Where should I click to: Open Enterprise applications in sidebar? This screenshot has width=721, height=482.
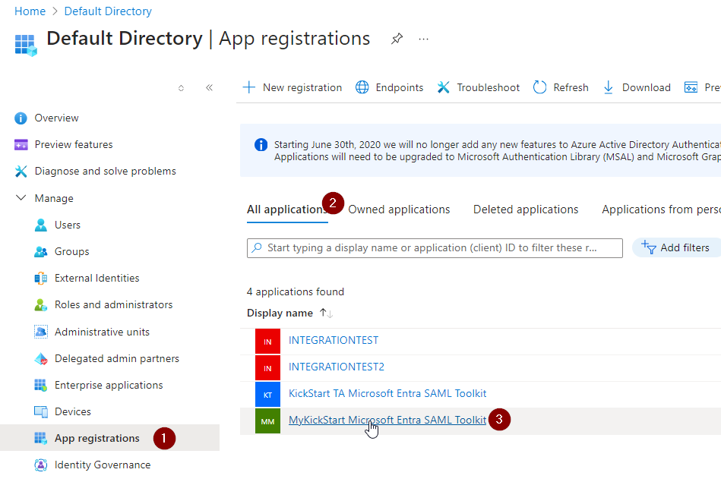click(109, 385)
